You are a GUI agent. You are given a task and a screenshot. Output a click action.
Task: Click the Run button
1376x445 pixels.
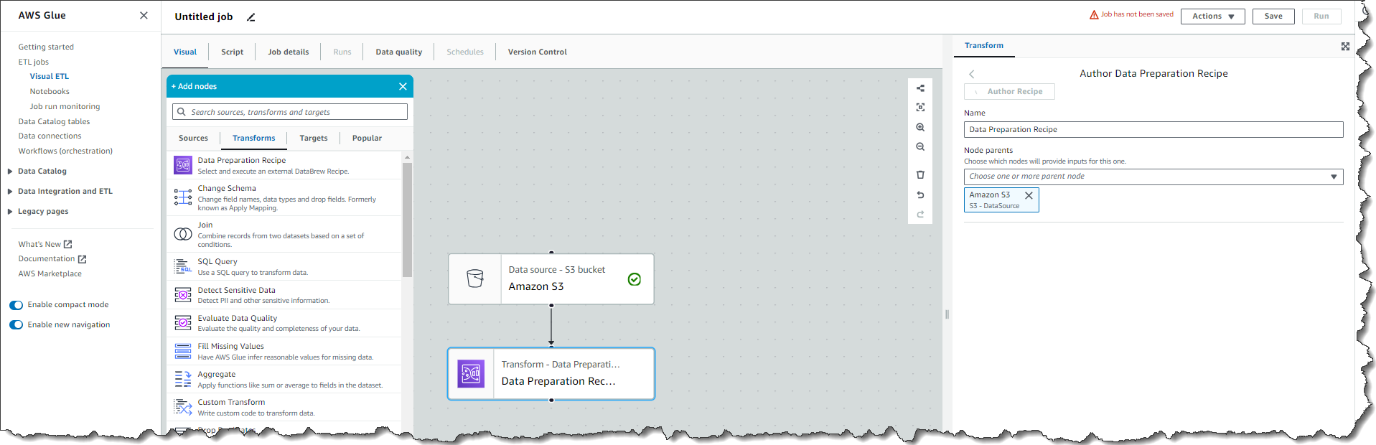click(1321, 17)
